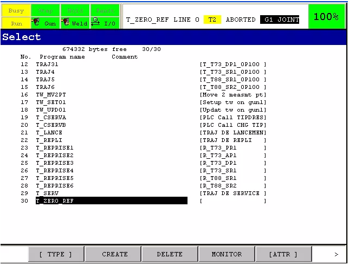Image resolution: width=349 pixels, height=265 pixels.
Task: Click comment [Move 2 measmt pt]
Action: point(233,94)
